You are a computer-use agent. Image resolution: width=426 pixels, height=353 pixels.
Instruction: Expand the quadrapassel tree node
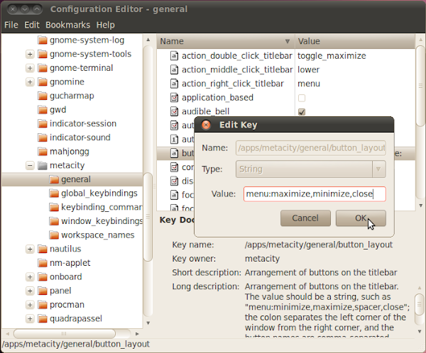click(30, 318)
